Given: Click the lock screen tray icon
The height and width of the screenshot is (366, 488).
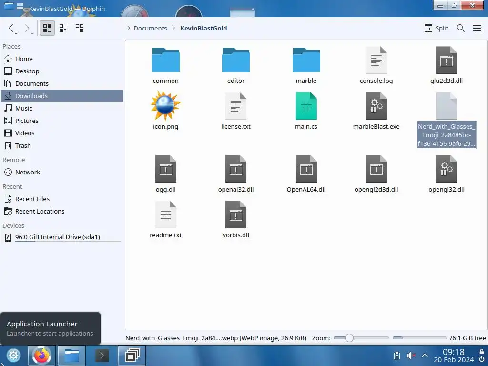Looking at the screenshot, I should 482,351.
